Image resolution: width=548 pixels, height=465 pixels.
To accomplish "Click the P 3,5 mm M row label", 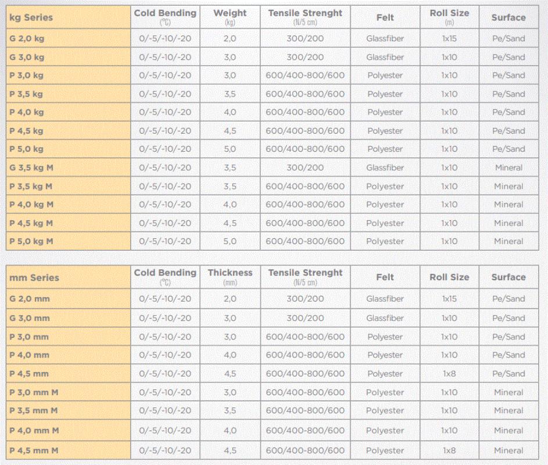I will tap(34, 410).
